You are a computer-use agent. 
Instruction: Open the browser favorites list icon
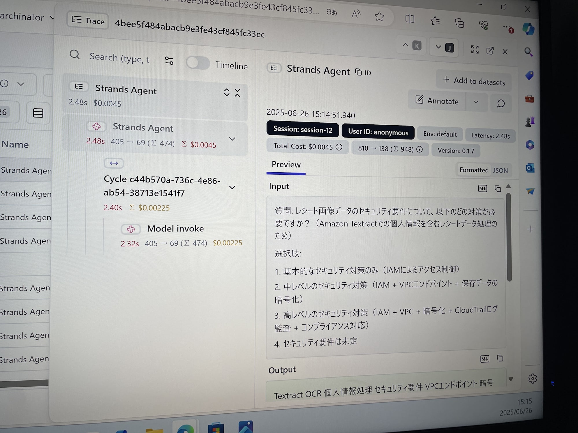pos(435,21)
